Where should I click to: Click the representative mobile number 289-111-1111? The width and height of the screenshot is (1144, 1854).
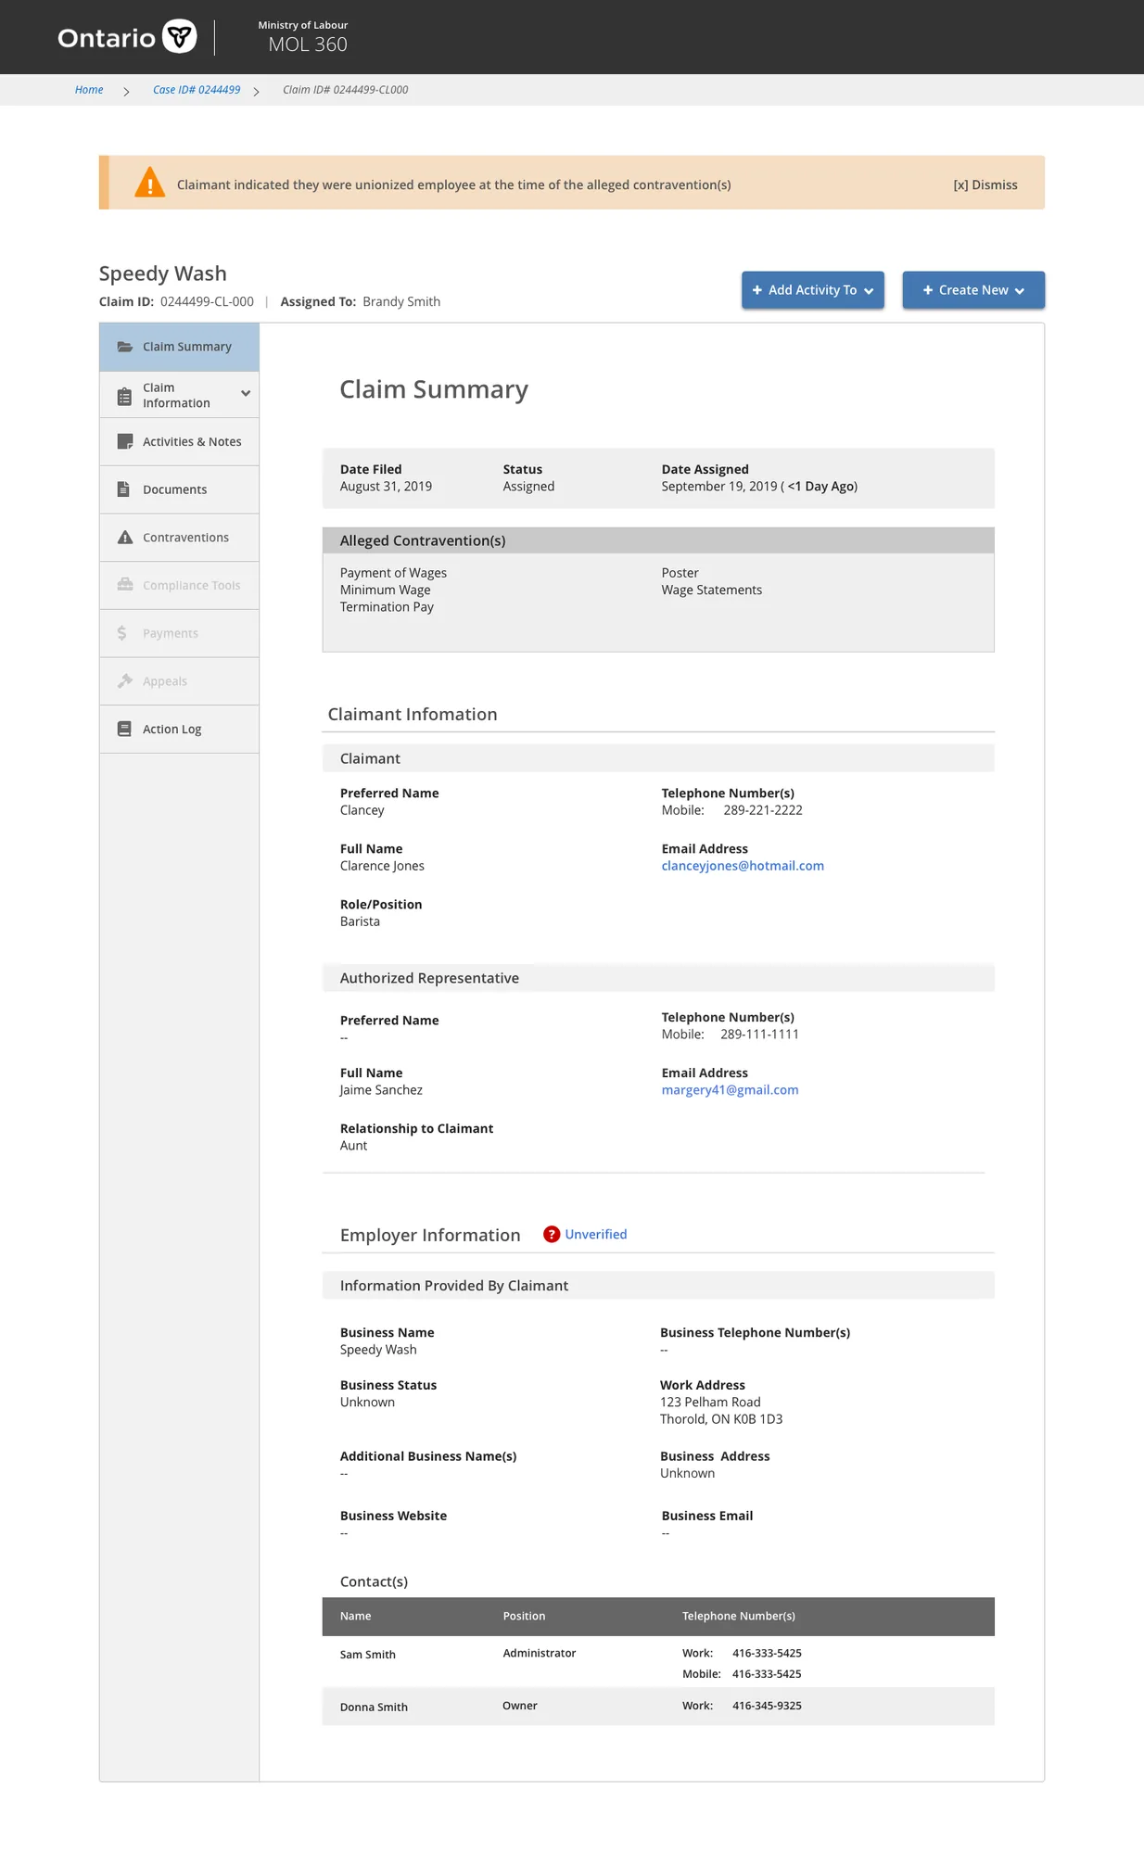[759, 1035]
